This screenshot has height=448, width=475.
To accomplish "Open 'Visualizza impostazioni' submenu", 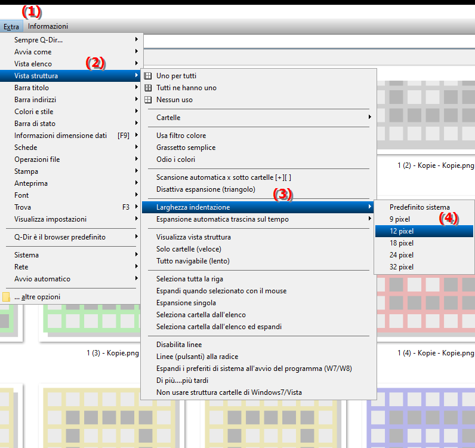I will (x=70, y=219).
